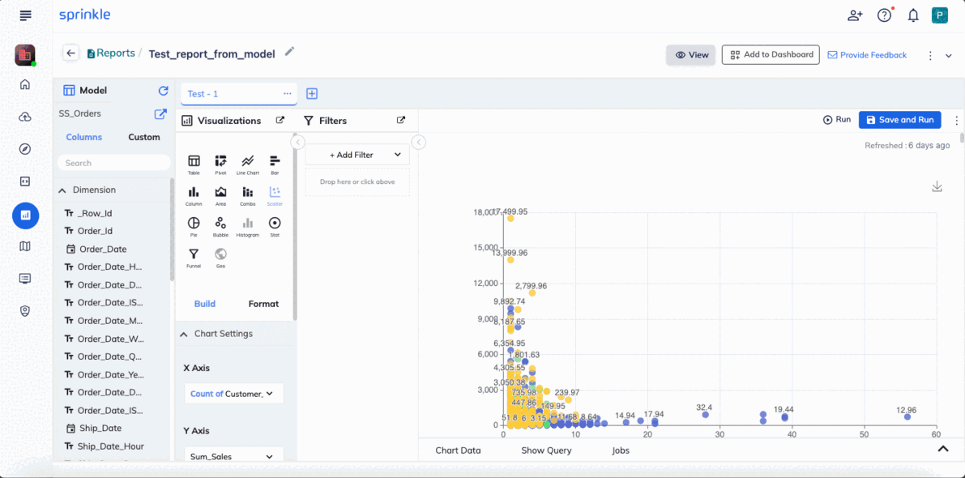Open the X Axis Count of Customer dropdown

[234, 394]
